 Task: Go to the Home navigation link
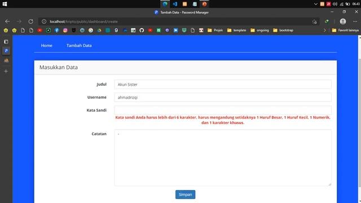pos(46,46)
